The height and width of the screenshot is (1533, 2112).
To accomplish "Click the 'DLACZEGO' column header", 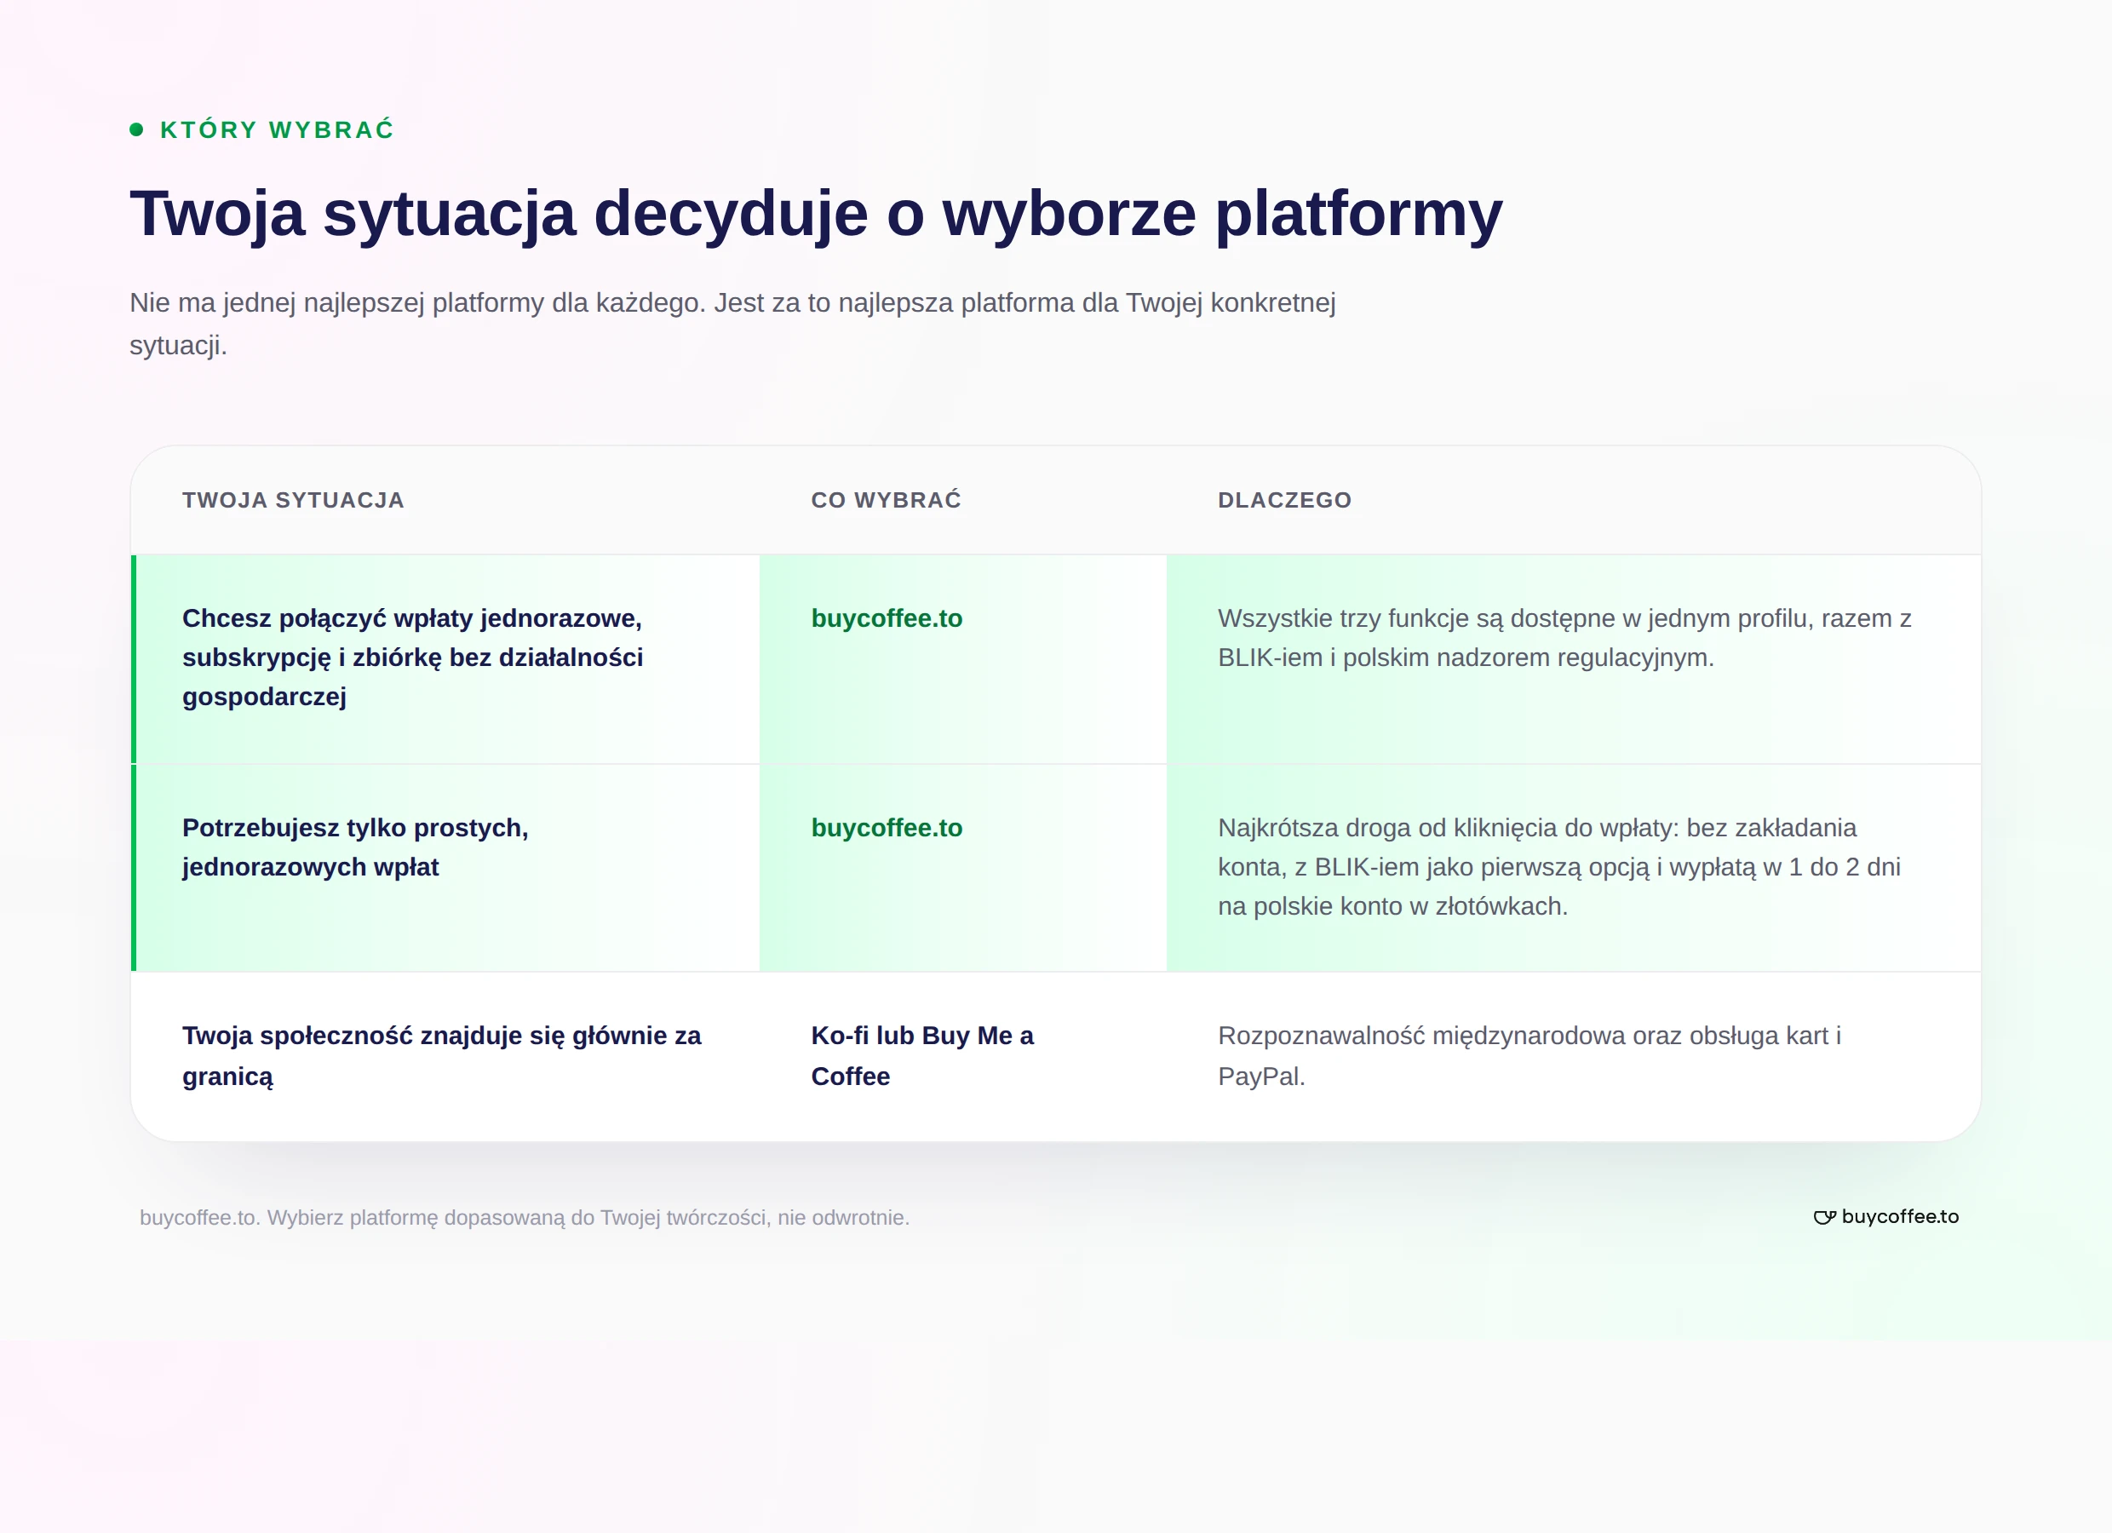I will [1285, 500].
